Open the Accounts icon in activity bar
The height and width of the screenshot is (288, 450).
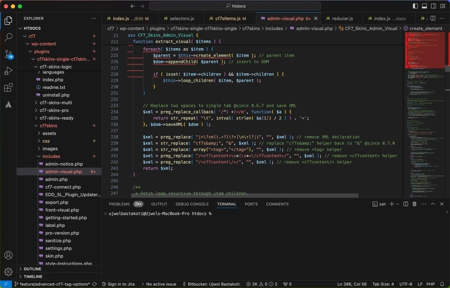pyautogui.click(x=8, y=255)
